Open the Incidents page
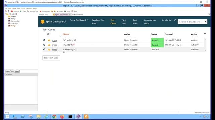The height and width of the screenshot is (120, 215). (166, 20)
